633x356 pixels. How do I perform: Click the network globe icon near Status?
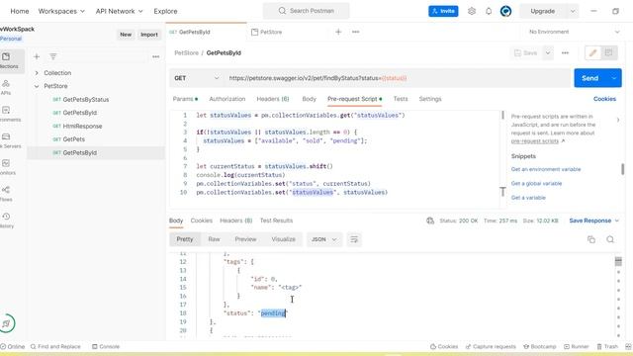coord(430,221)
